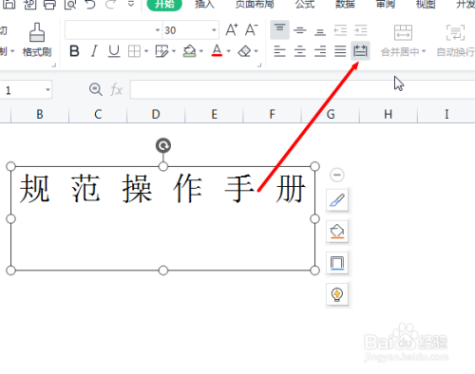The width and height of the screenshot is (475, 374).
Task: Click the font size field showing 30
Action: point(187,30)
